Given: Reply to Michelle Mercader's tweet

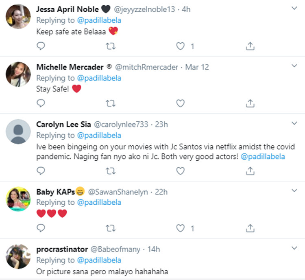Looking at the screenshot, I should pos(41,103).
